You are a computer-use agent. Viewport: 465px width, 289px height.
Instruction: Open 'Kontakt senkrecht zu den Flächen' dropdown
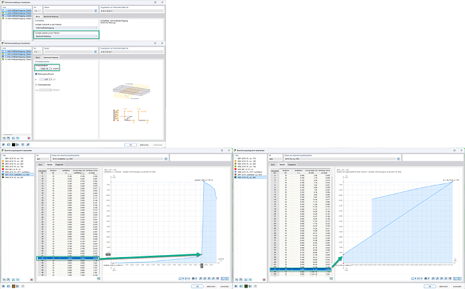tap(66, 28)
